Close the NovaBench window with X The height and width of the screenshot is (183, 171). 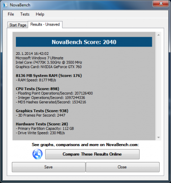click(161, 3)
